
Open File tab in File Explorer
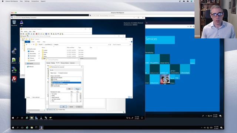tap(27, 42)
